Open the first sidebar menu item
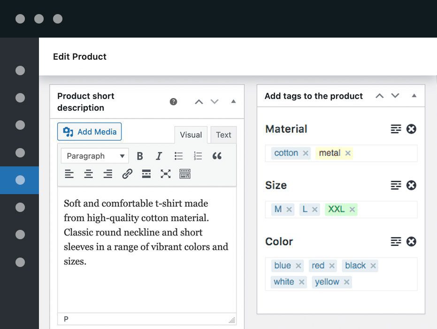The width and height of the screenshot is (437, 329). click(20, 70)
